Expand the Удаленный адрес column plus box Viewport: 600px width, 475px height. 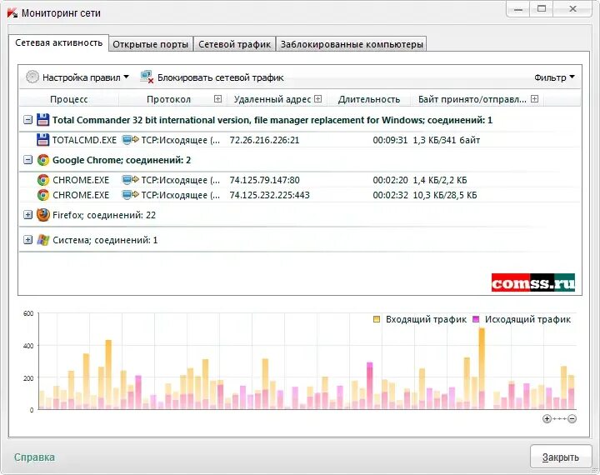[318, 99]
